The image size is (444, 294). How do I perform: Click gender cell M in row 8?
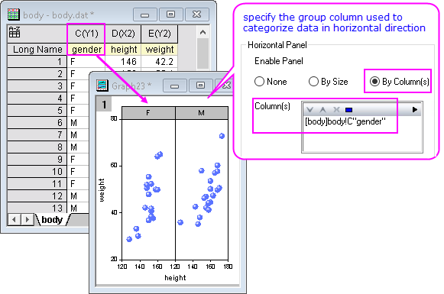point(79,147)
